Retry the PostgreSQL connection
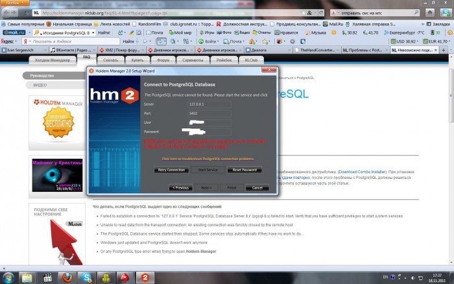454x284 pixels. 171,170
